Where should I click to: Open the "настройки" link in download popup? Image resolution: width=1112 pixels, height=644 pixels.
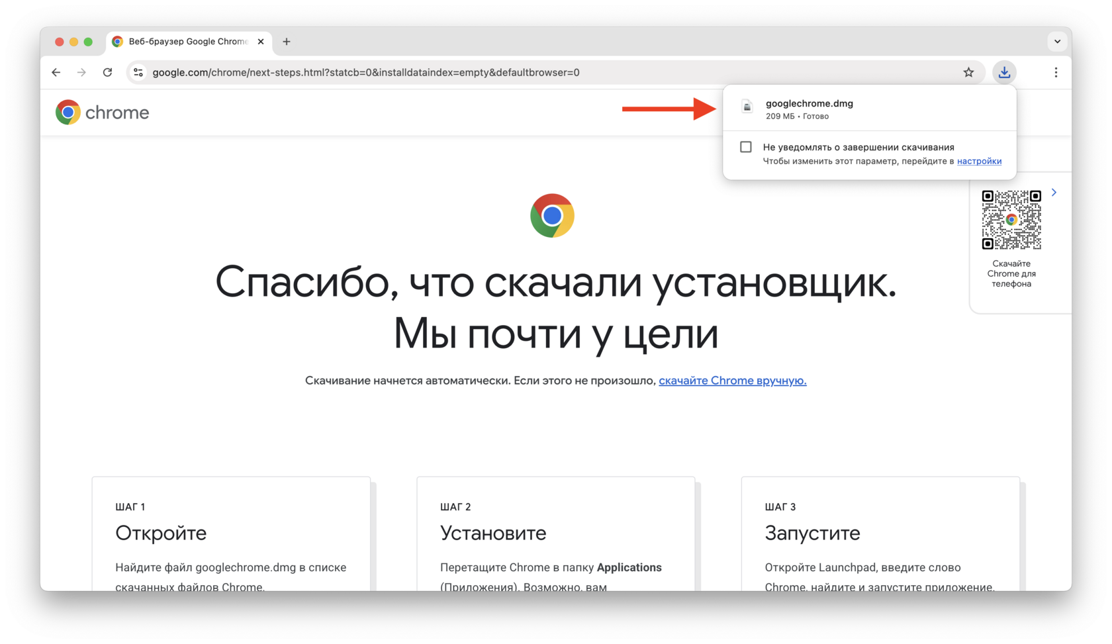[x=979, y=161]
